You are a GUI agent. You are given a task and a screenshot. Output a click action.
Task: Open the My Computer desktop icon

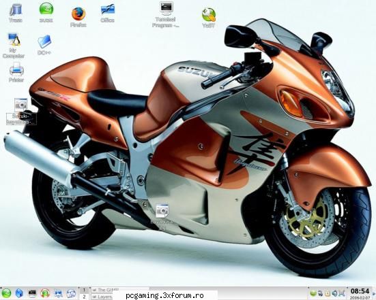pyautogui.click(x=14, y=46)
